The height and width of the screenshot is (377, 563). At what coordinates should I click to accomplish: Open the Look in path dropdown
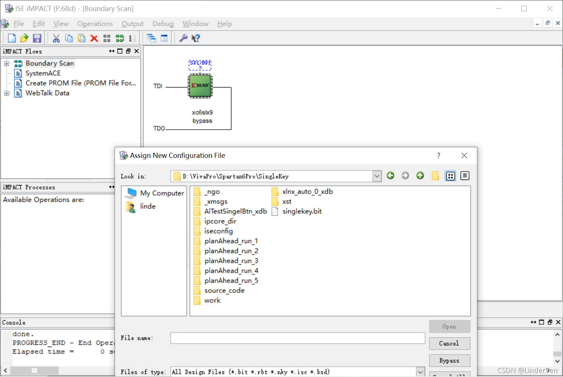point(377,176)
